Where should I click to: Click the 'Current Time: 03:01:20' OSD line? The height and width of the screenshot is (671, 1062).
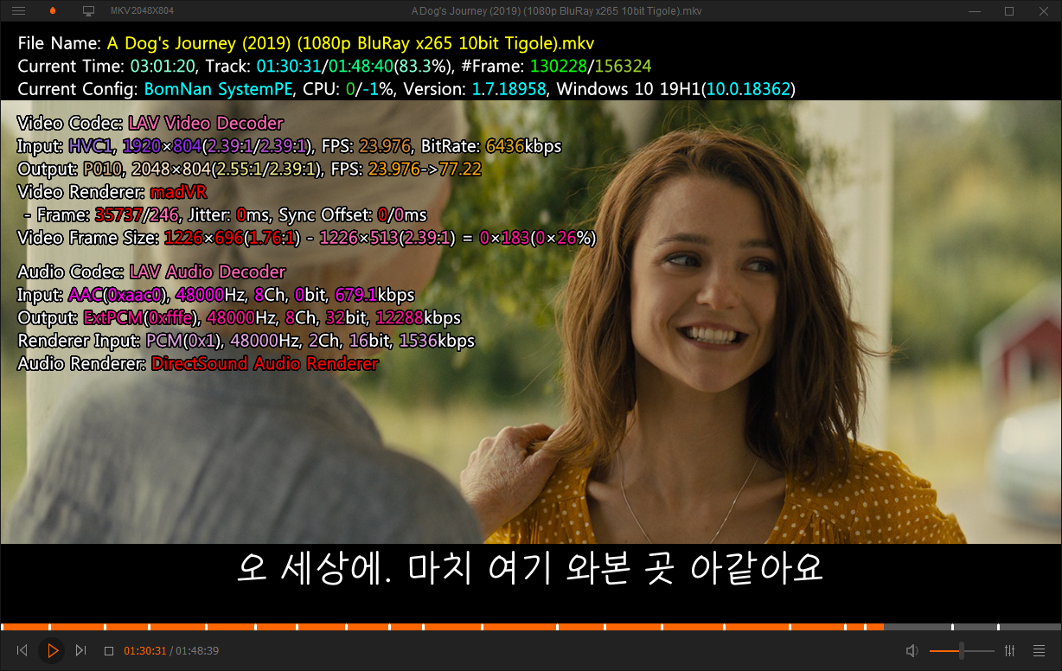(x=334, y=66)
